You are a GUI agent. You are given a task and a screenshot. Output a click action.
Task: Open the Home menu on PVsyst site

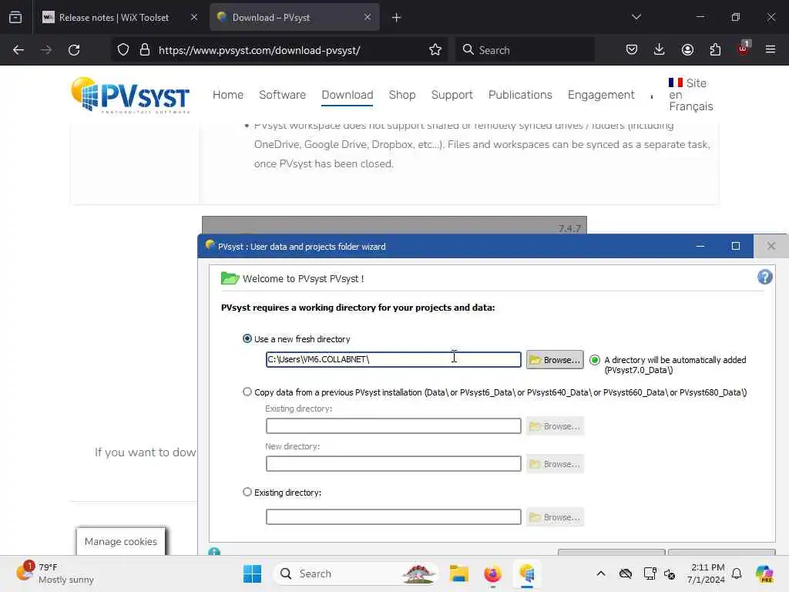click(227, 95)
